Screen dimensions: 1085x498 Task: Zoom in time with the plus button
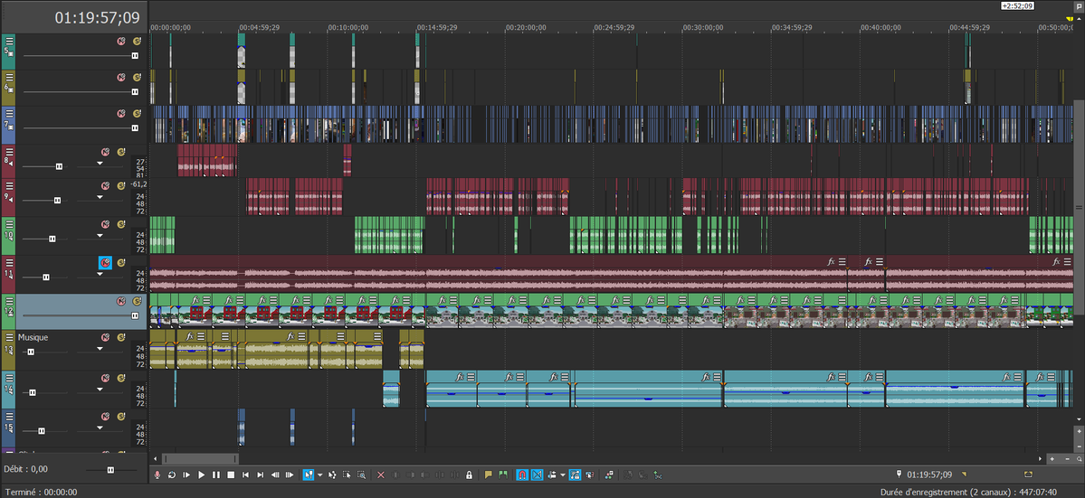[1052, 458]
